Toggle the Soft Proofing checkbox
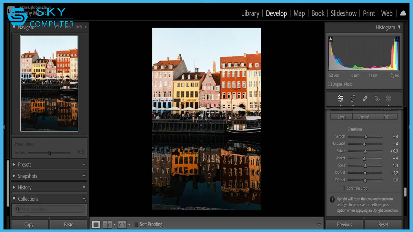Screen dimensions: 413x232 click(x=136, y=225)
